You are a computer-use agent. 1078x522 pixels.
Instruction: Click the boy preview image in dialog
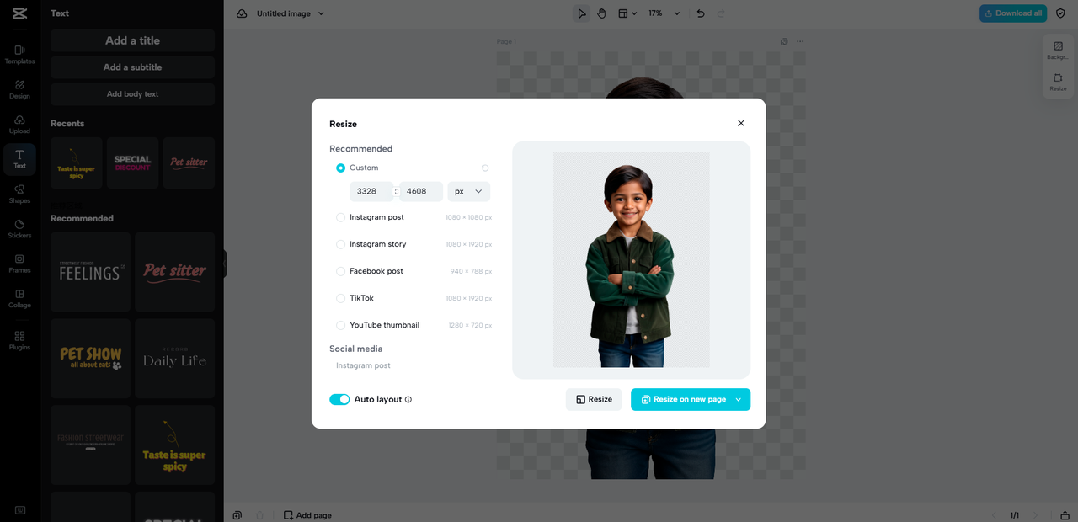pyautogui.click(x=632, y=259)
